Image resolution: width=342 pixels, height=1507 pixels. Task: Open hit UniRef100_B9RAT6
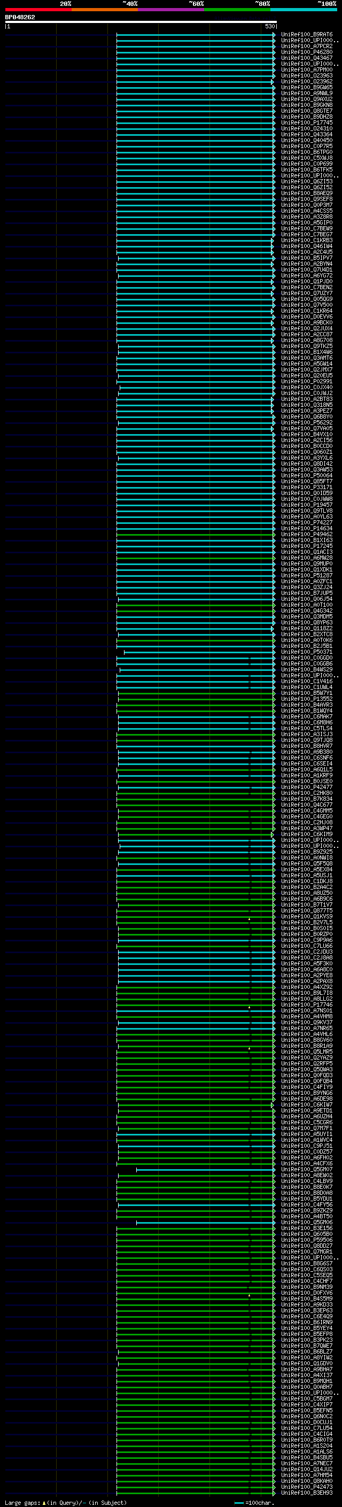tap(307, 35)
